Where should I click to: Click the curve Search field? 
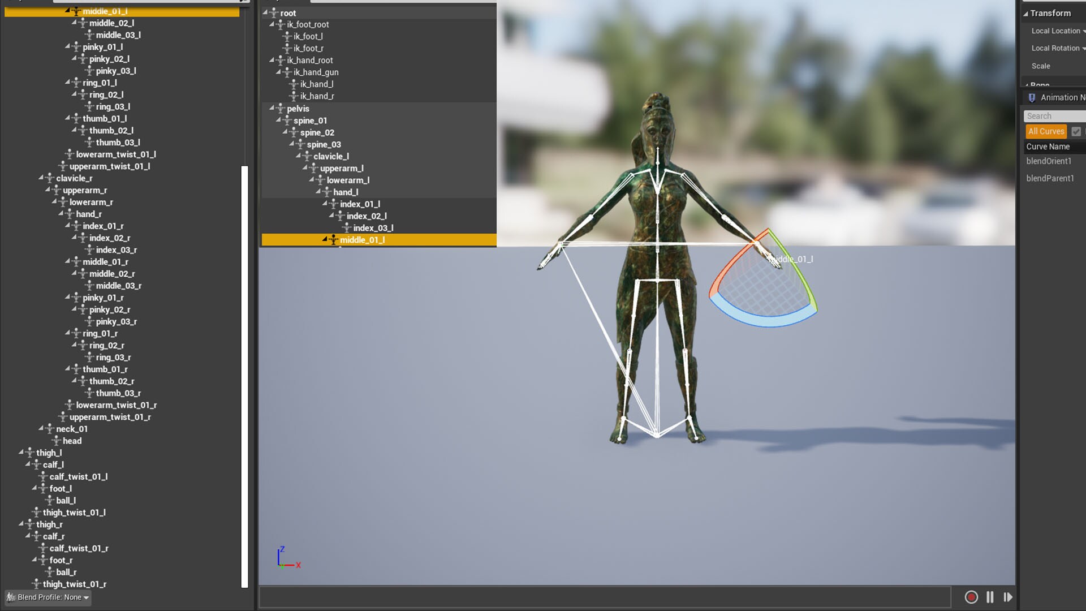pos(1054,116)
